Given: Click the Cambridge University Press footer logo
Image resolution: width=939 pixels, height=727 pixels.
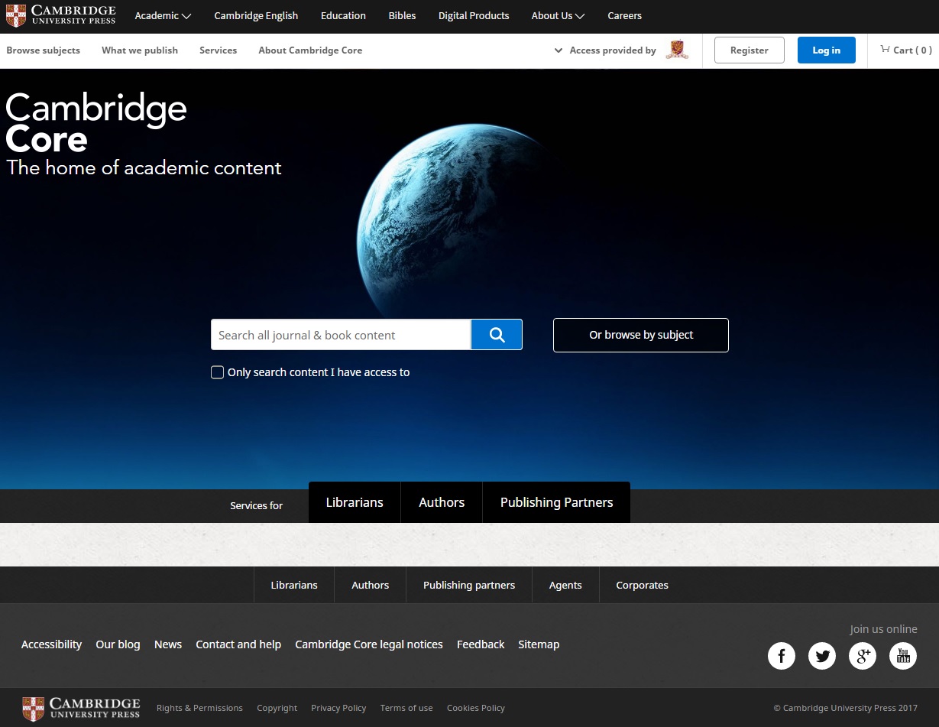Looking at the screenshot, I should pyautogui.click(x=81, y=708).
